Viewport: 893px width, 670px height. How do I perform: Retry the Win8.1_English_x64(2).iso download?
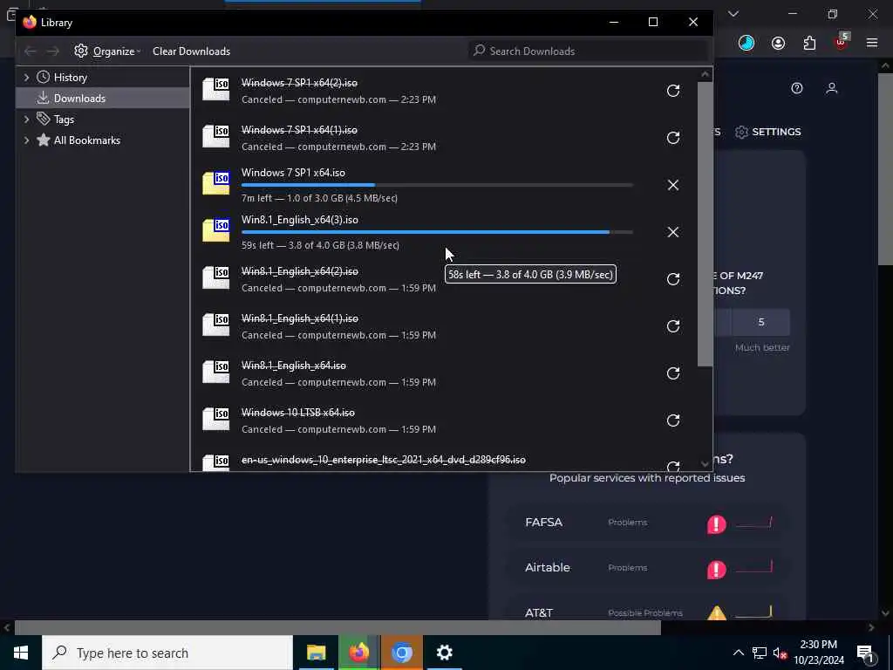tap(672, 279)
